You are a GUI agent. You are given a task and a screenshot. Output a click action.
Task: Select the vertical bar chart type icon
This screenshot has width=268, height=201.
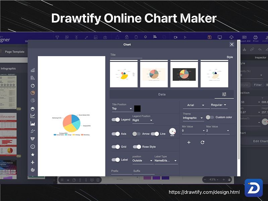coord(33,70)
